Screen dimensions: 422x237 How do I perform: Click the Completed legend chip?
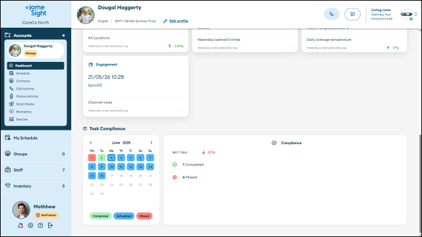[100, 216]
